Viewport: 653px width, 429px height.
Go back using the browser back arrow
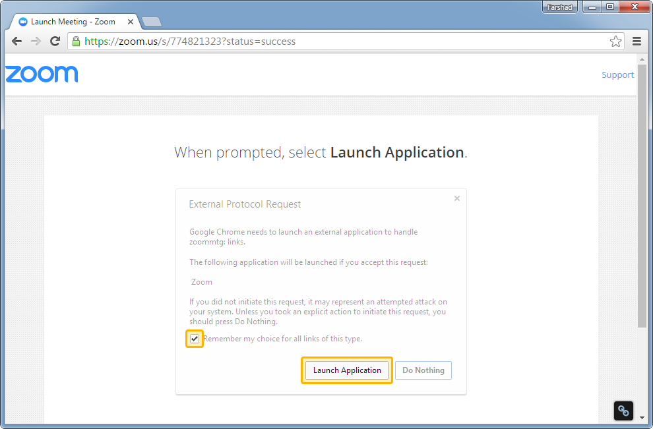[16, 42]
